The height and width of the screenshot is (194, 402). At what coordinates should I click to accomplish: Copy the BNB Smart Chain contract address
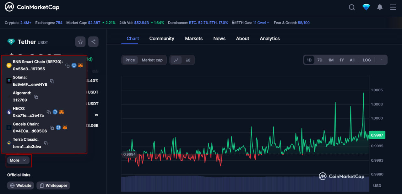(x=67, y=66)
